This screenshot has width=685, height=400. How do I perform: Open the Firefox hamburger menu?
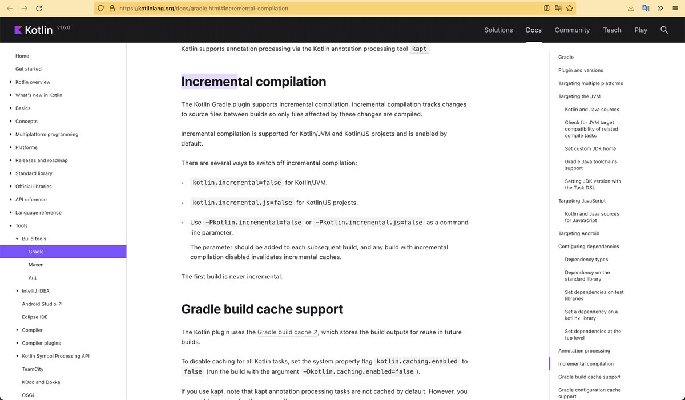pos(675,9)
